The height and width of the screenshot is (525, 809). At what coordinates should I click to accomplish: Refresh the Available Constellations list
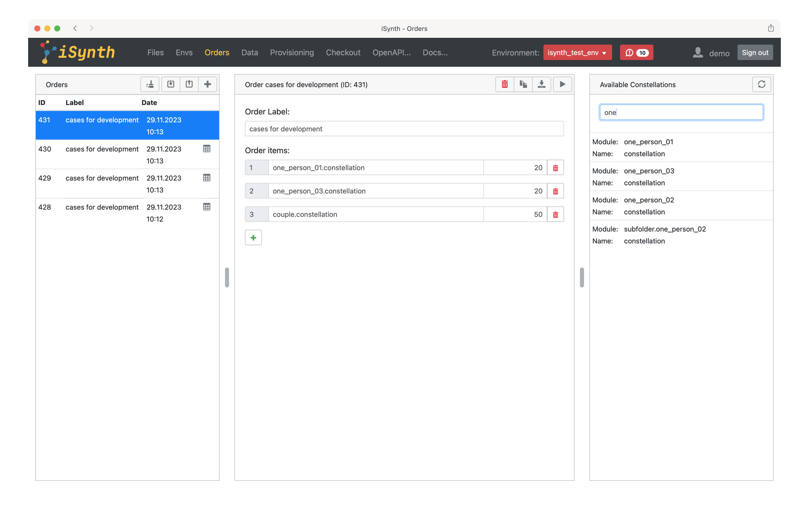pyautogui.click(x=761, y=84)
